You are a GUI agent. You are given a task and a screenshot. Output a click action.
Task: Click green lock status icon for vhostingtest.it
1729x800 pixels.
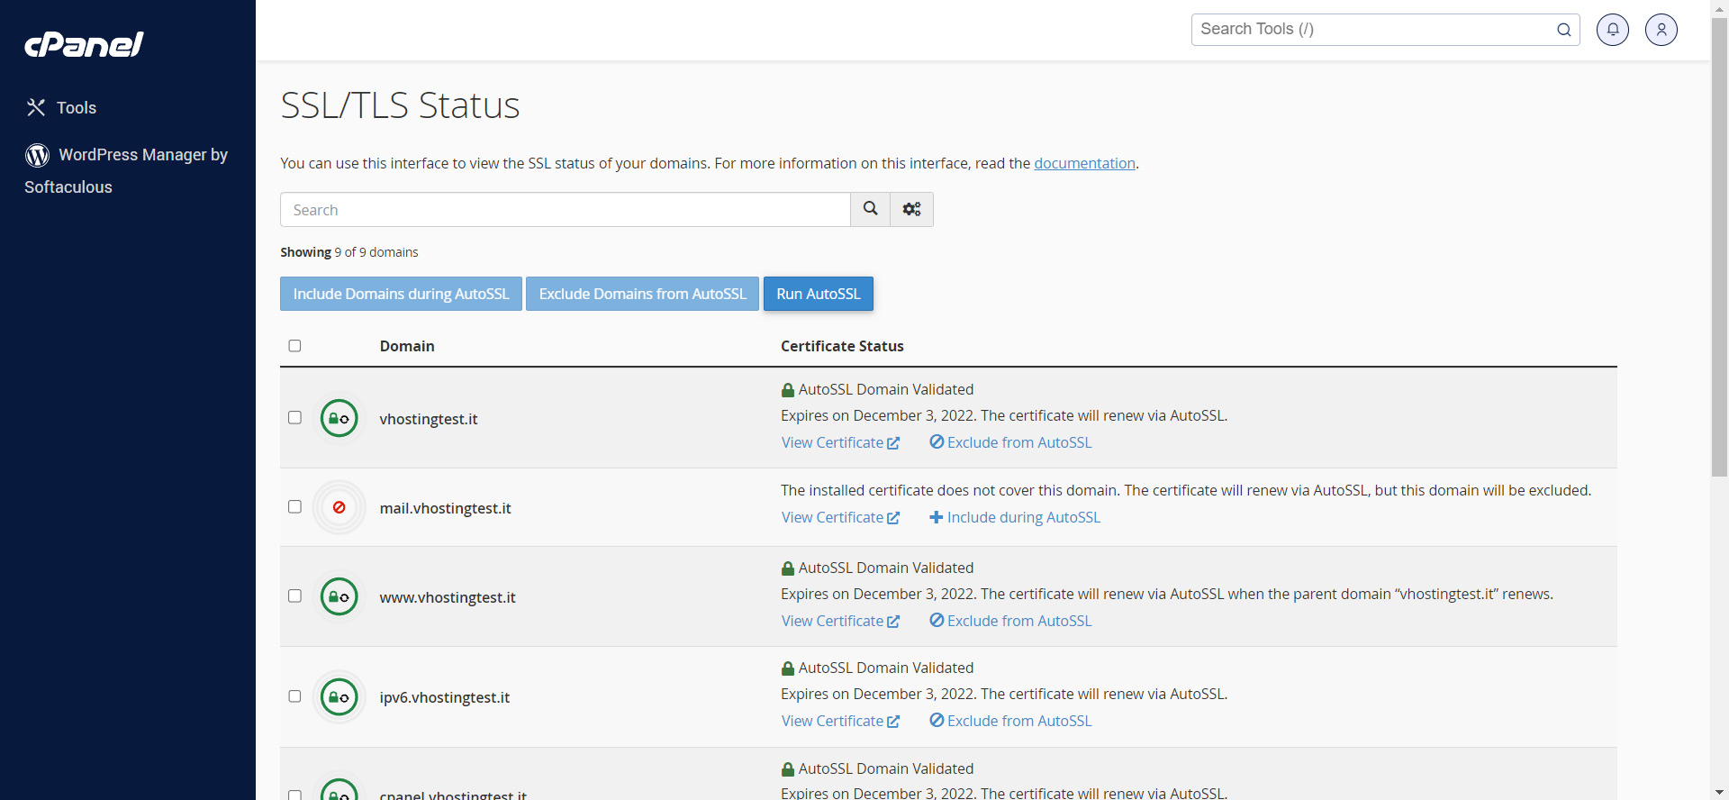pos(339,418)
